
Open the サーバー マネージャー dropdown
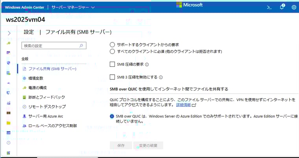[73, 7]
